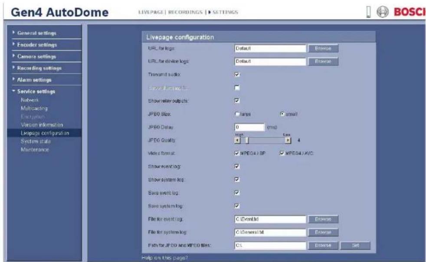
Task: Open Version information in sidebar
Action: pos(42,125)
